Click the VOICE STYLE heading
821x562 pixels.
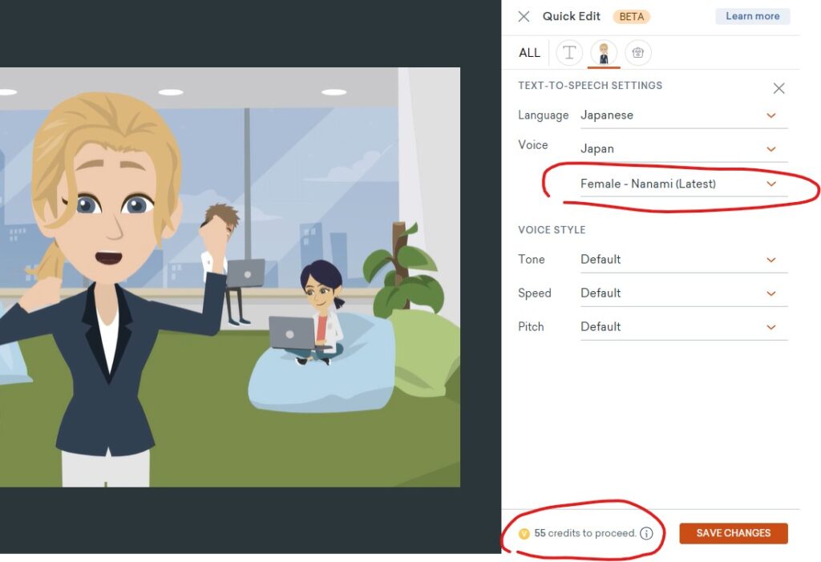point(552,230)
